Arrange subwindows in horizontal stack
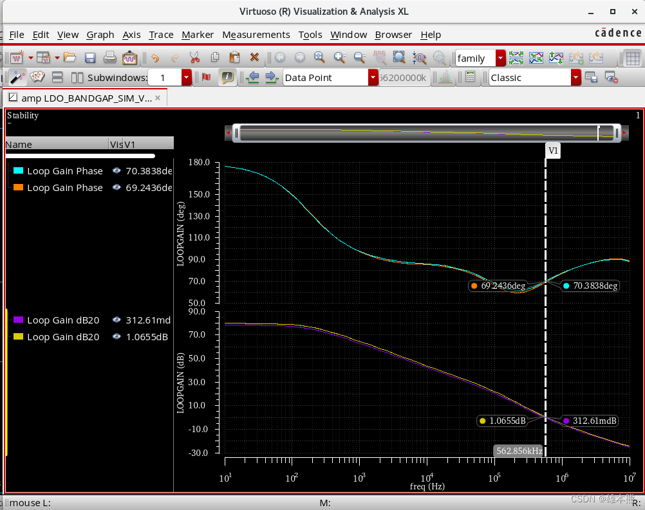The image size is (645, 510). click(57, 77)
